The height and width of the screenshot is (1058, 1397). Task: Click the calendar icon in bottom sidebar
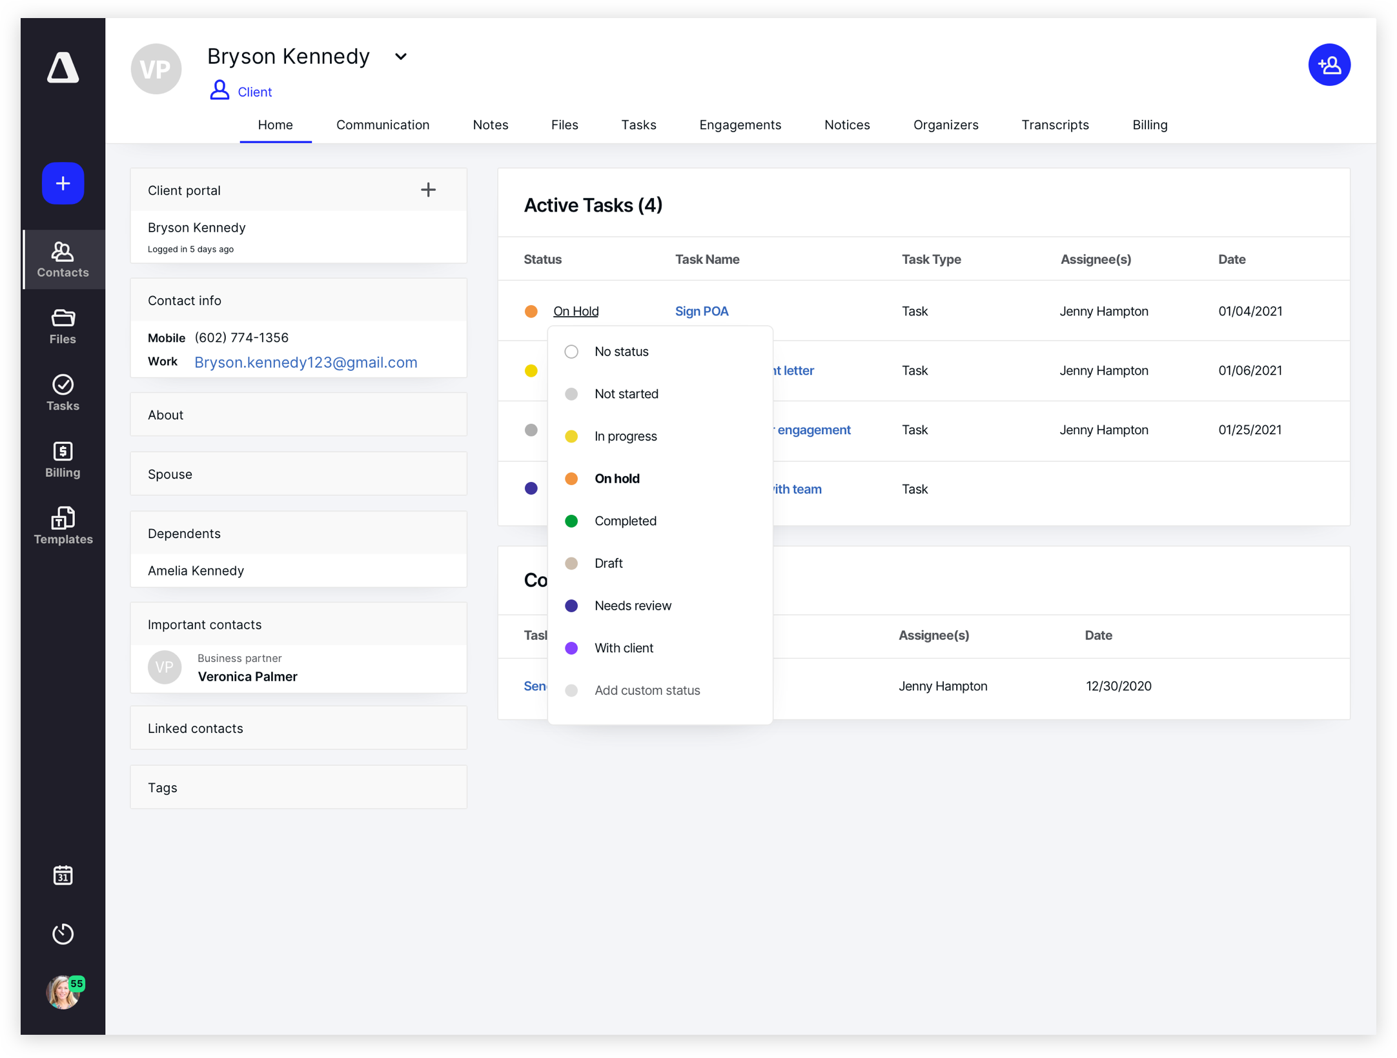click(63, 875)
